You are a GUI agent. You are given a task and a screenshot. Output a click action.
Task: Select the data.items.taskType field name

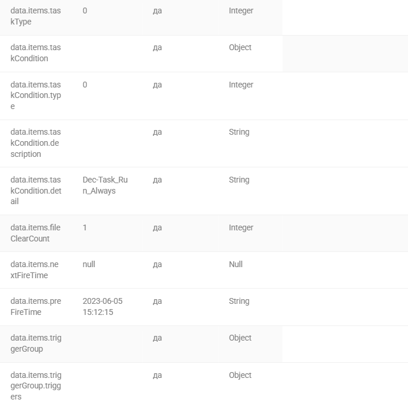coord(36,16)
